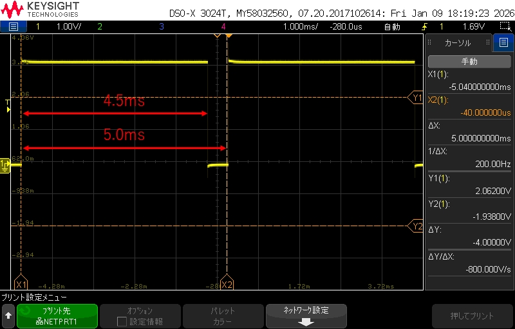Open the カーソル sidebar tab
Screen dimensions: 515x329
(458, 43)
